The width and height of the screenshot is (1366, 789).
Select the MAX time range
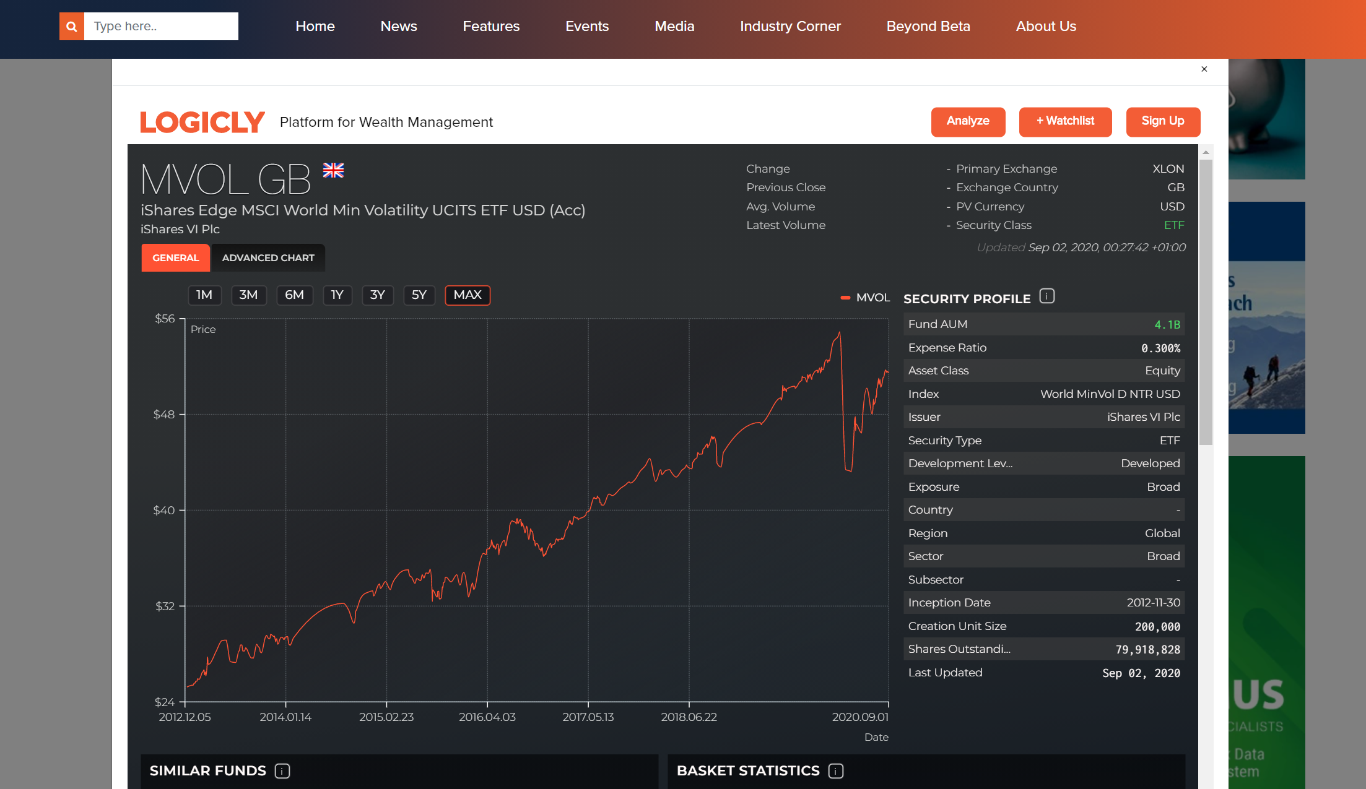[x=468, y=295]
